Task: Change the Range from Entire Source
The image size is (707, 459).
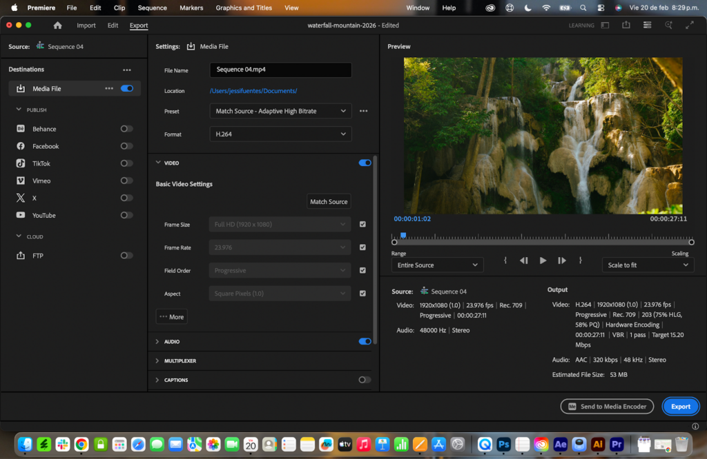Action: click(x=437, y=265)
